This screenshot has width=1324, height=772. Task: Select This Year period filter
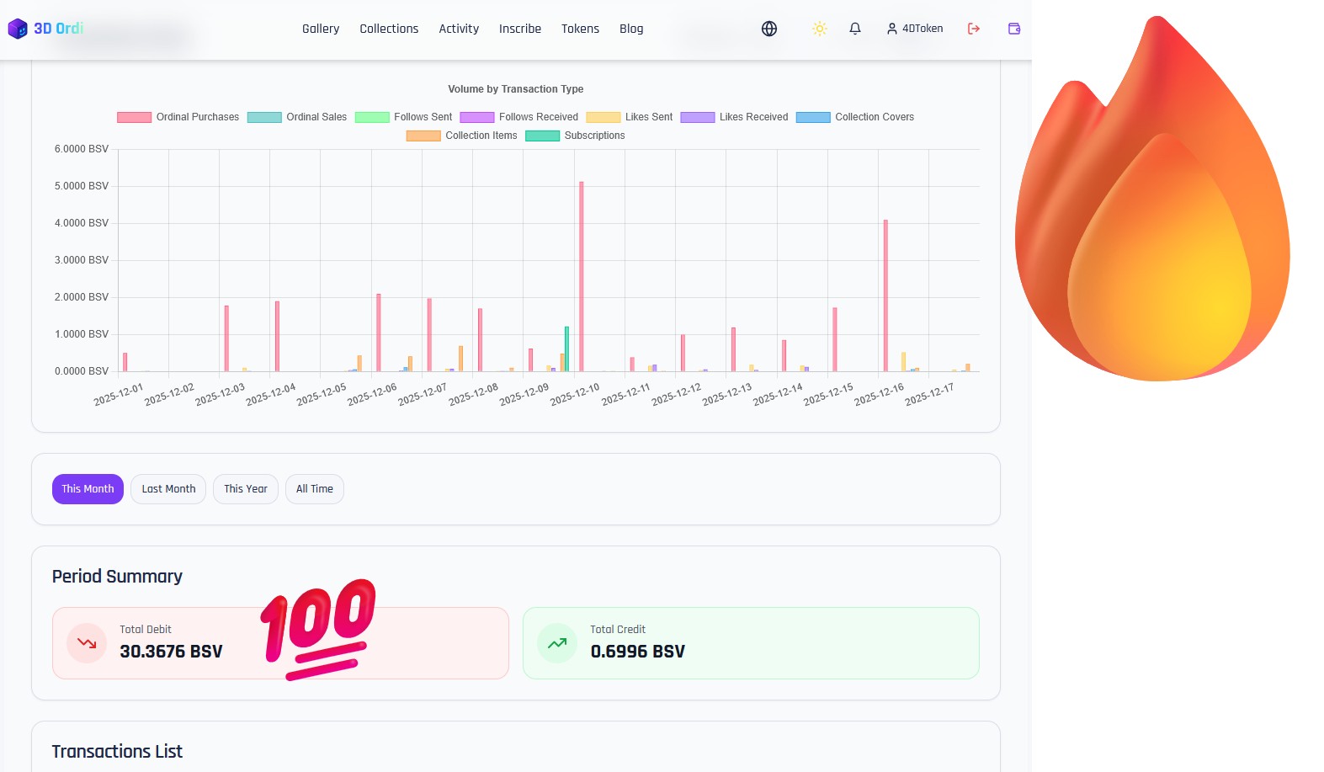pos(246,489)
